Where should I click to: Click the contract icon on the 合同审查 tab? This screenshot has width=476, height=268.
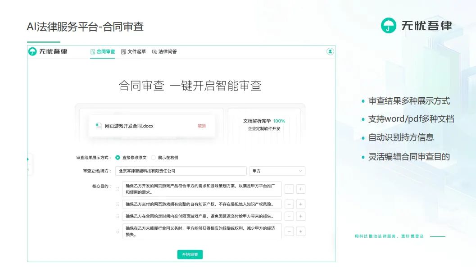pos(92,51)
